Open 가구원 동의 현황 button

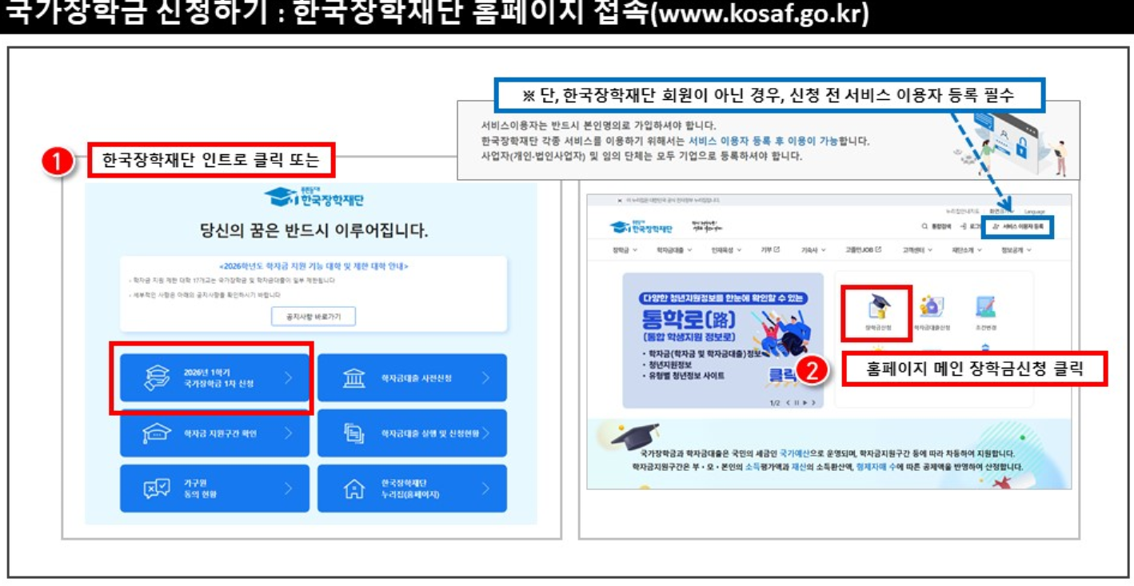(214, 488)
